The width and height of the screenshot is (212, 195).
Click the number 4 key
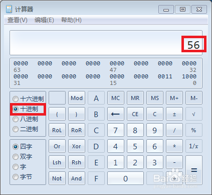pyautogui.click(x=116, y=146)
